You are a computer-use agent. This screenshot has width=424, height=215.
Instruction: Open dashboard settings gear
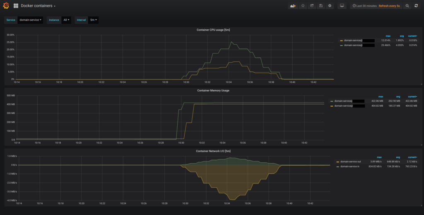[330, 6]
